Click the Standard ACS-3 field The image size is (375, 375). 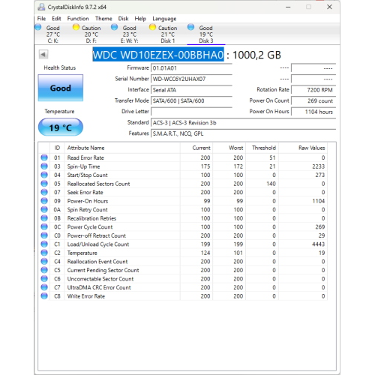[x=244, y=122]
